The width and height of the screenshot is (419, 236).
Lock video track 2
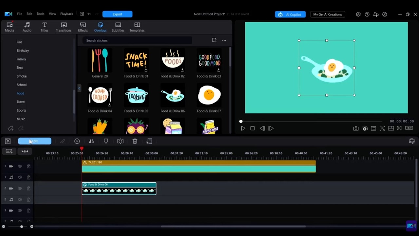coord(28,188)
